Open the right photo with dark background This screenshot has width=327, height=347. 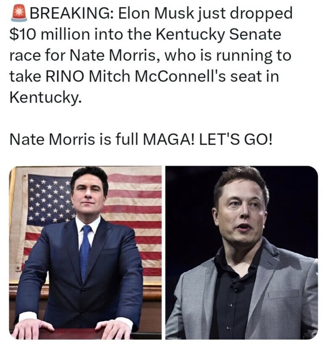click(x=241, y=252)
